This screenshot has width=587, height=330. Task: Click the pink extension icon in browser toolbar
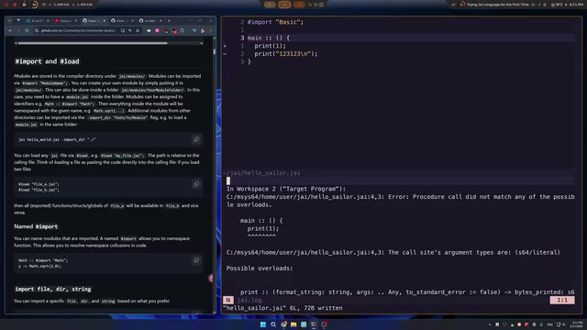tap(157, 30)
